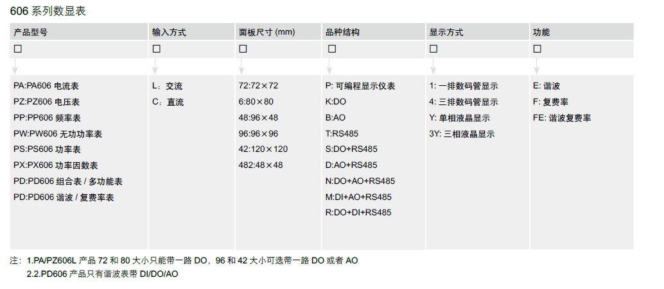
Task: Click the down arrow below 品种结构 box
Action: (329, 66)
